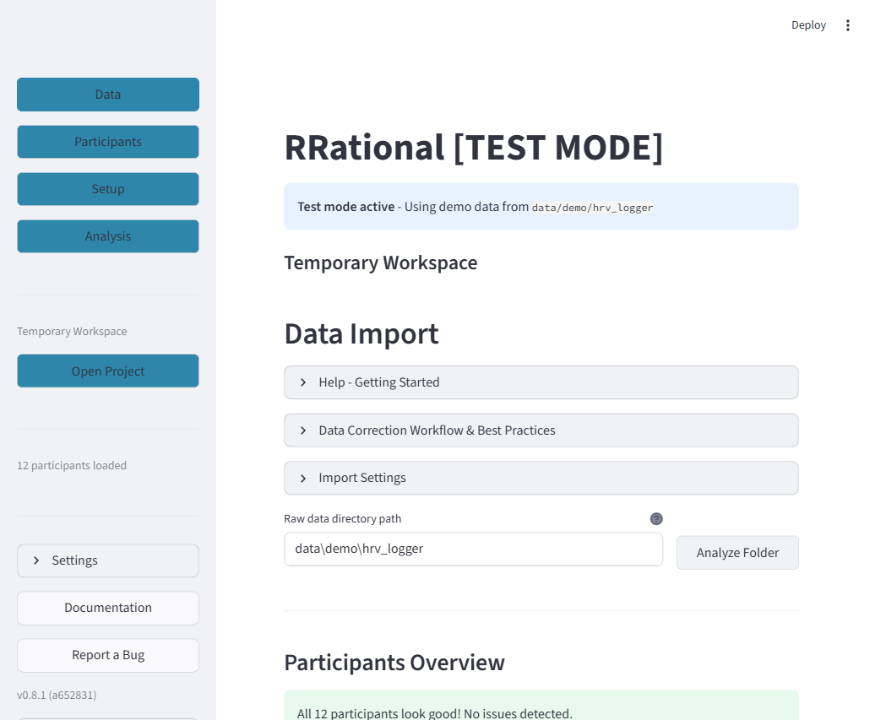Expand the Help - Getting Started section
Screen dimensions: 875x720
(541, 382)
